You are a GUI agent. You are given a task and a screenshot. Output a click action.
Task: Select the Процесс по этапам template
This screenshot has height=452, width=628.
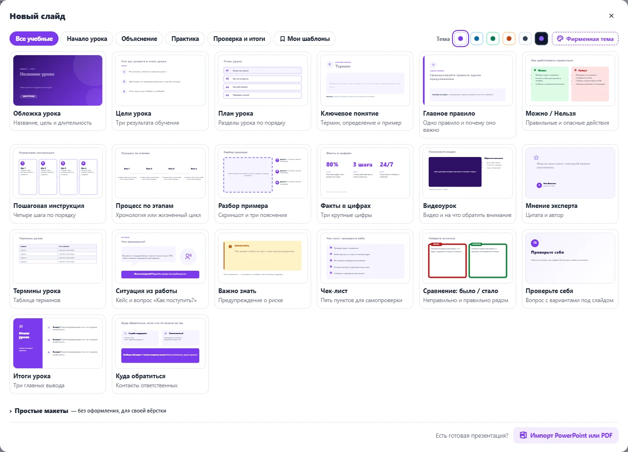(160, 184)
